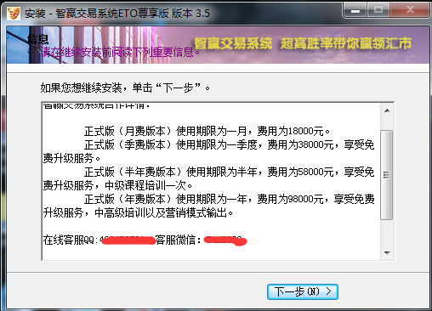The image size is (432, 311).
Task: Click the window title 安装 - 智赢交易系统ETO尊享版
Action: [x=117, y=14]
